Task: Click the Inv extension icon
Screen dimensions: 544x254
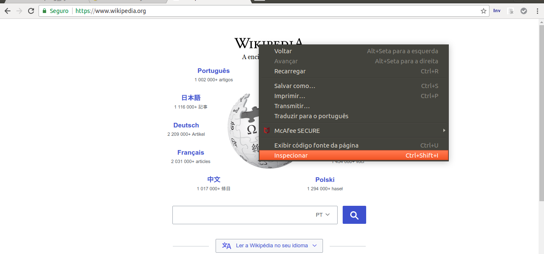Action: [x=497, y=11]
